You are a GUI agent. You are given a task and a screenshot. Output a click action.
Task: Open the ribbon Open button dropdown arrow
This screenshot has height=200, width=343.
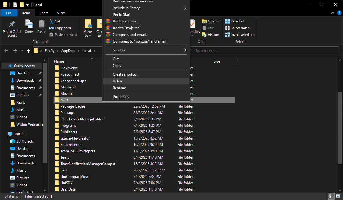219,21
